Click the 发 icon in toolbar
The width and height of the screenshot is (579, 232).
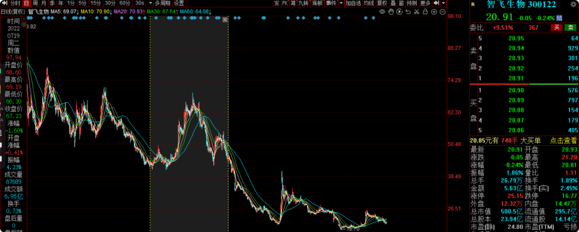coord(277,3)
